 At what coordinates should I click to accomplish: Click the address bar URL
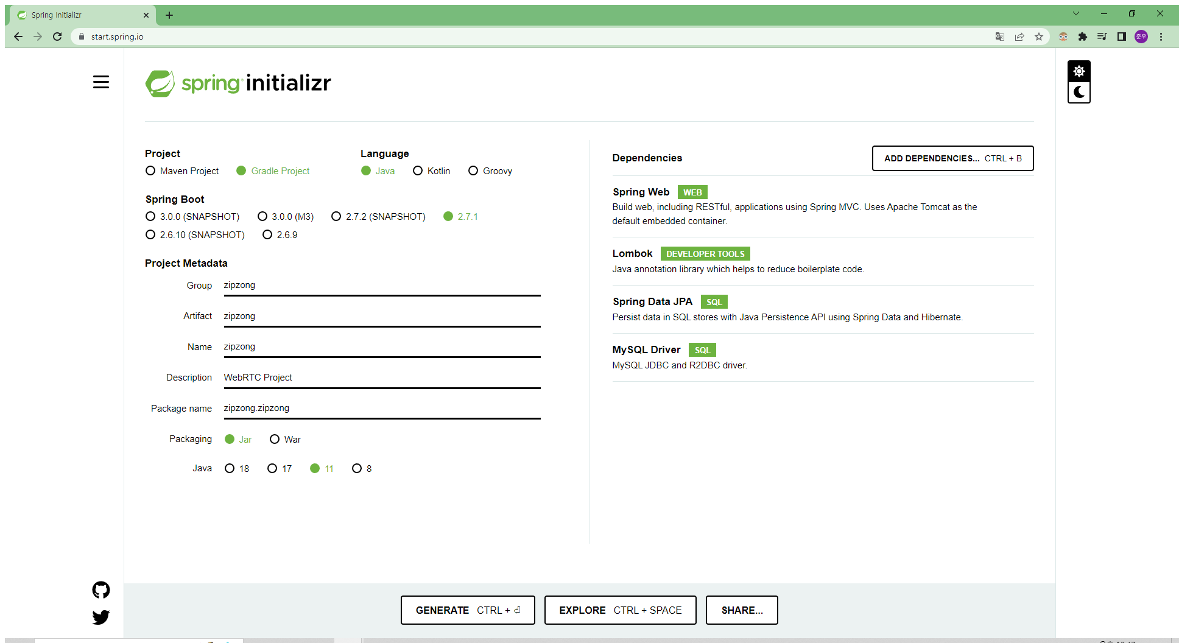tap(118, 37)
